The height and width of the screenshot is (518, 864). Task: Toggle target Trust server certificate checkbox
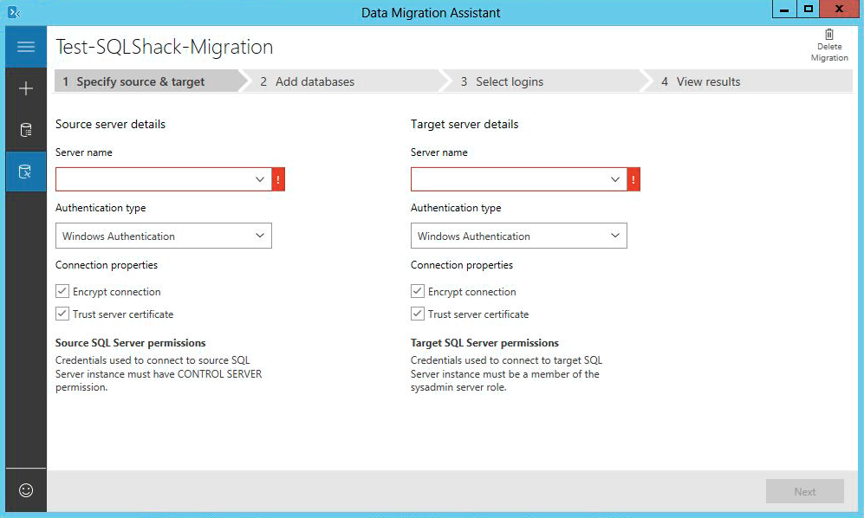click(x=418, y=314)
